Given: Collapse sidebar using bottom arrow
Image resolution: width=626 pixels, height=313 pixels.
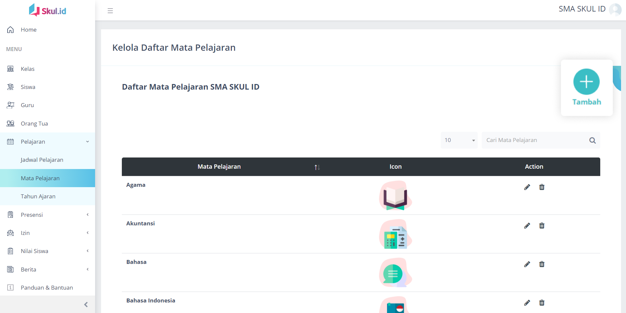Looking at the screenshot, I should click(86, 304).
